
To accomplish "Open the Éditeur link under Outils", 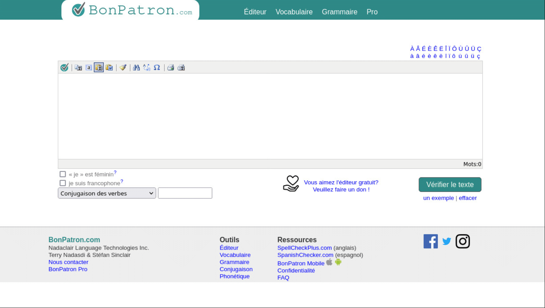I will tap(229, 248).
